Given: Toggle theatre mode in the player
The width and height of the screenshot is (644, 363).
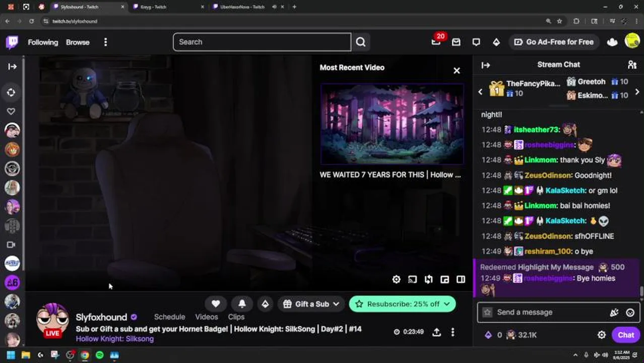Looking at the screenshot, I should (461, 279).
